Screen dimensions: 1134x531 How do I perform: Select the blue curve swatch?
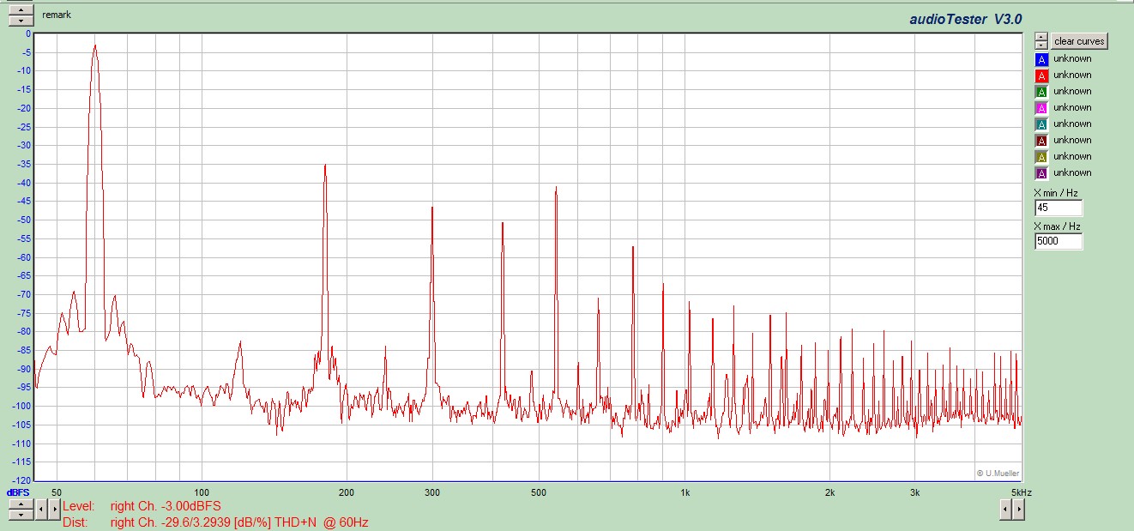pos(1041,59)
